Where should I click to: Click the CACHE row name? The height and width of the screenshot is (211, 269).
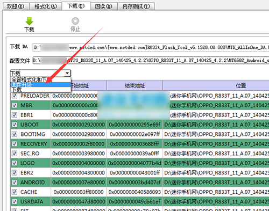point(29,192)
